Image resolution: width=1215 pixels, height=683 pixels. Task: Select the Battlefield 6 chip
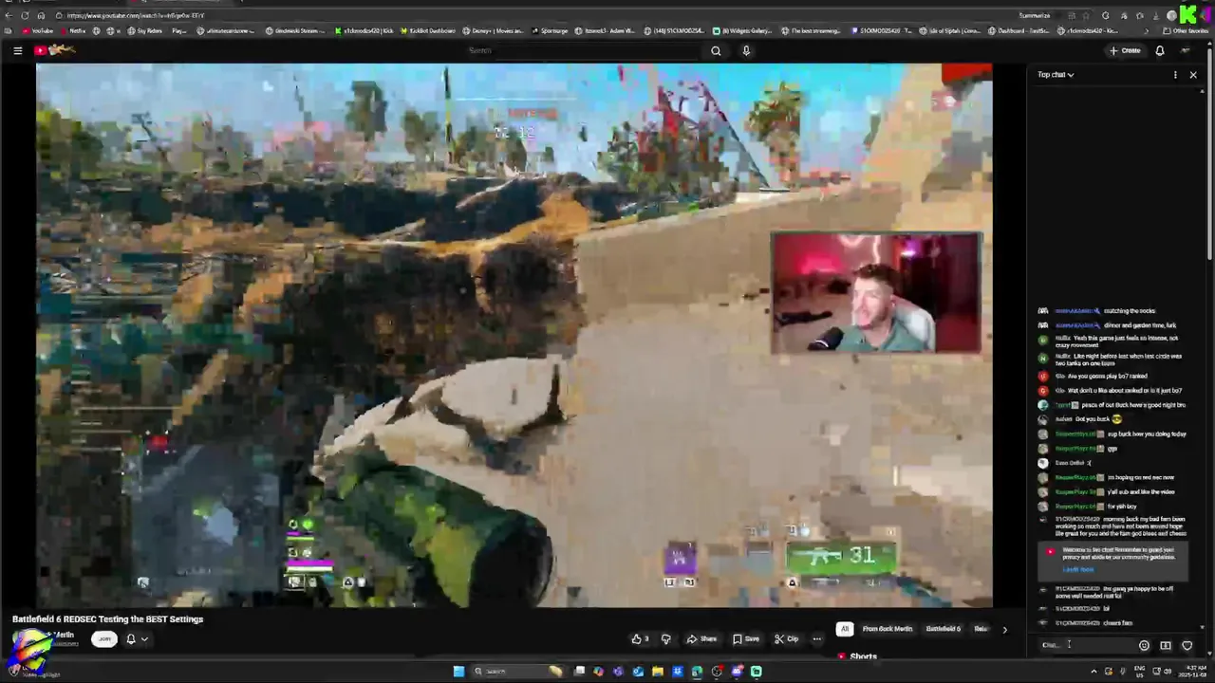(x=944, y=629)
